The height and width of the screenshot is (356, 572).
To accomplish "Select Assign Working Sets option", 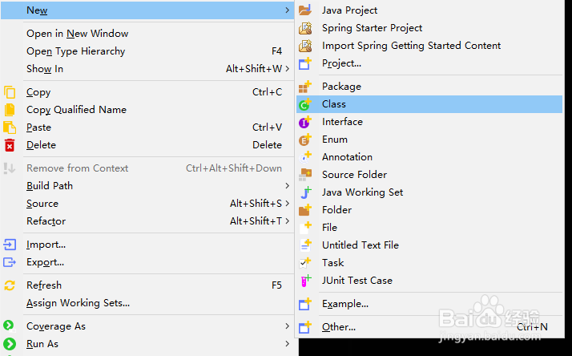I will [78, 303].
